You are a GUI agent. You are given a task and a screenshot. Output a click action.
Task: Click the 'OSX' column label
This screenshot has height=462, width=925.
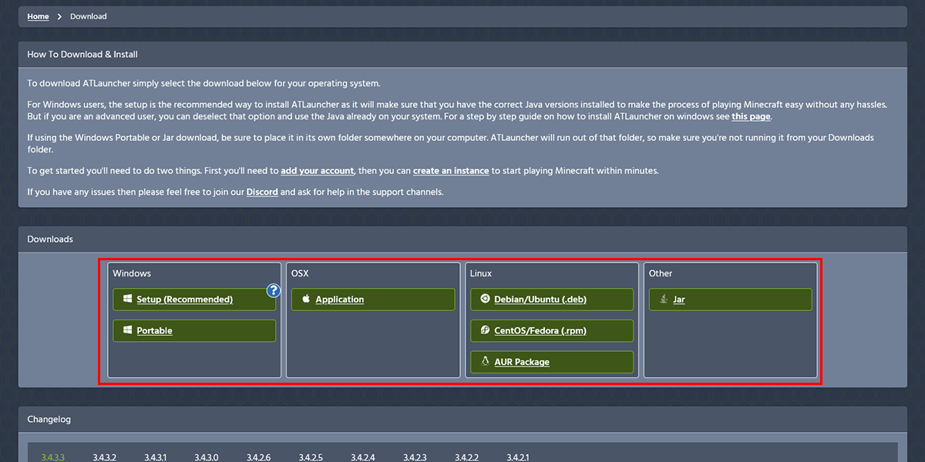300,273
